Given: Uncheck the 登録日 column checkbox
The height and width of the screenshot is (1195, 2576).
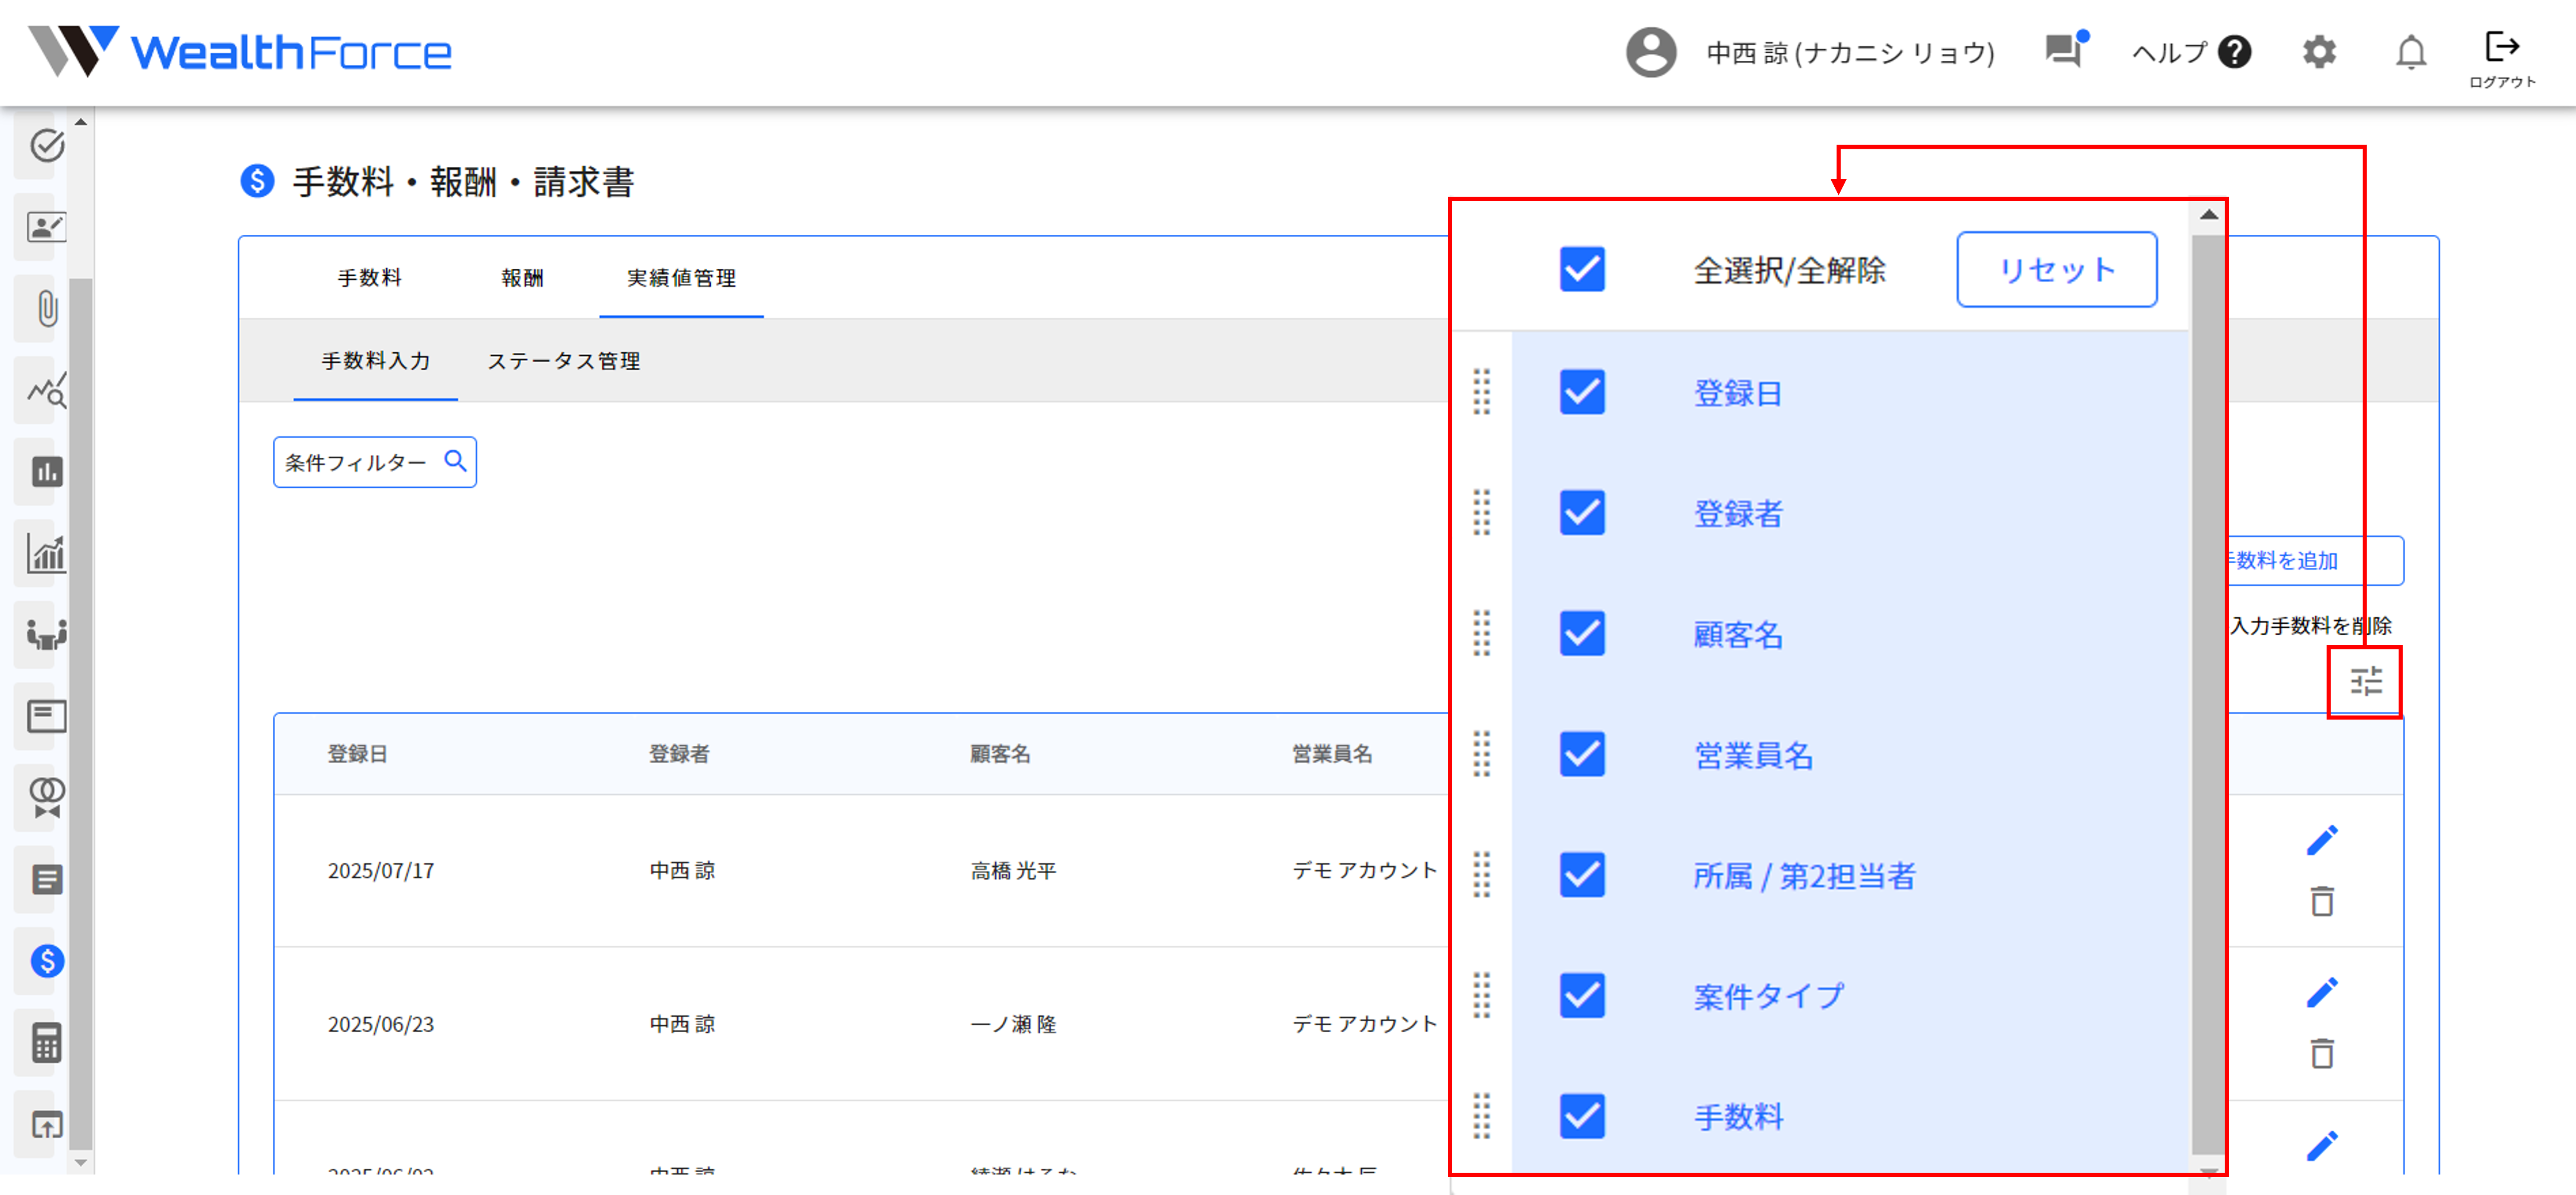Looking at the screenshot, I should (x=1582, y=392).
